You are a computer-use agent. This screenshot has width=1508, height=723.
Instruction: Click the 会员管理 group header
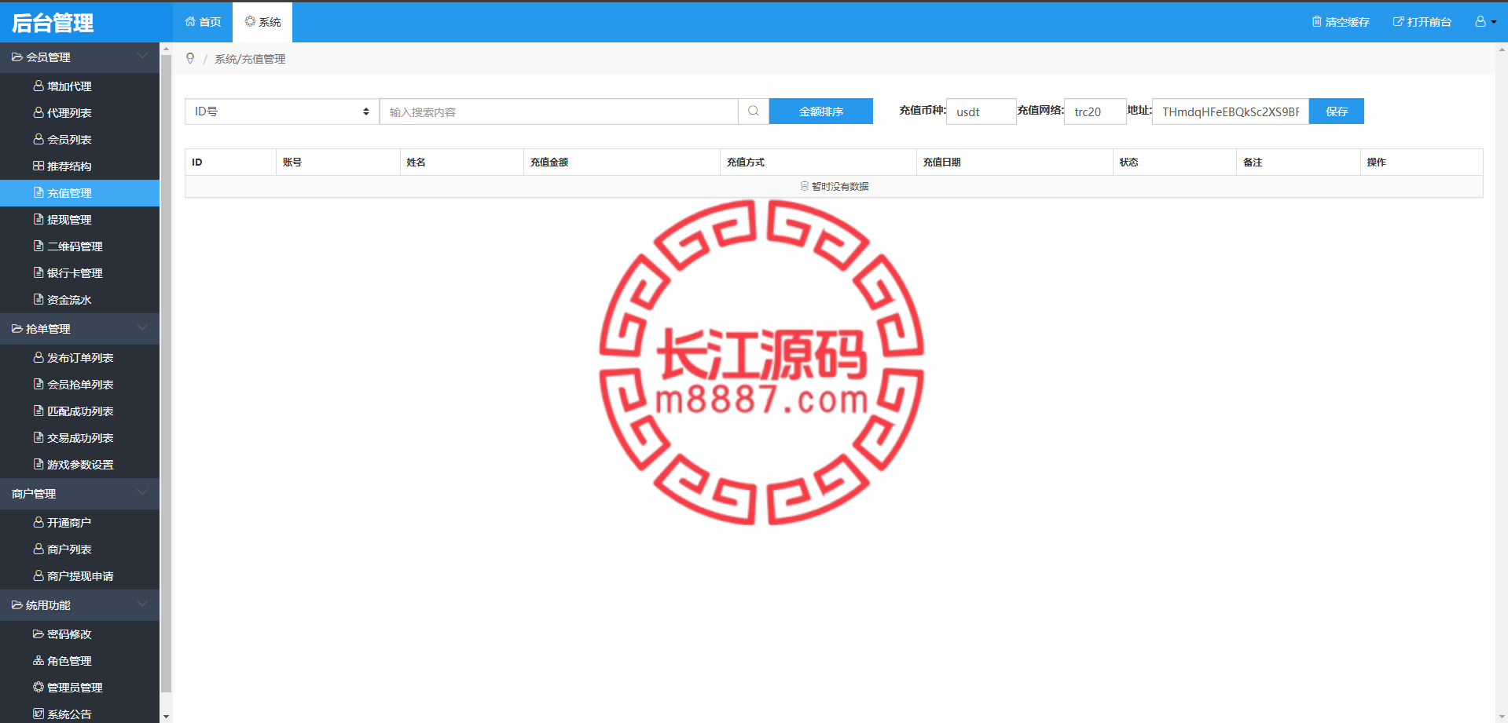(79, 57)
